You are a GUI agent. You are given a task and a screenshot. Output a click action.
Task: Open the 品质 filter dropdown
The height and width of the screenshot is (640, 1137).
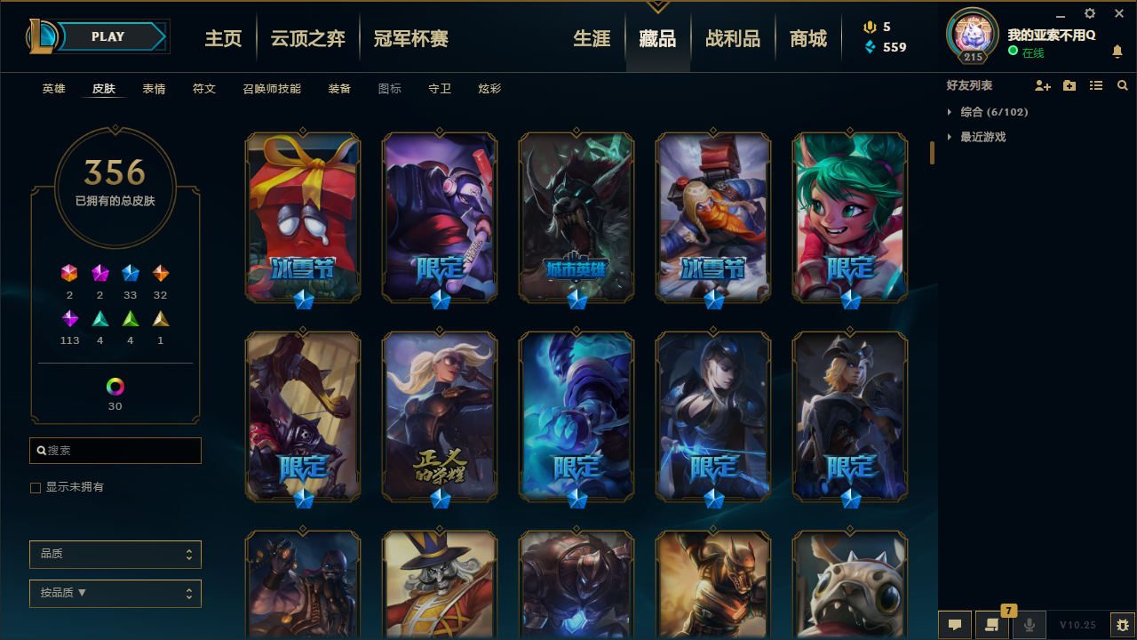(x=115, y=554)
